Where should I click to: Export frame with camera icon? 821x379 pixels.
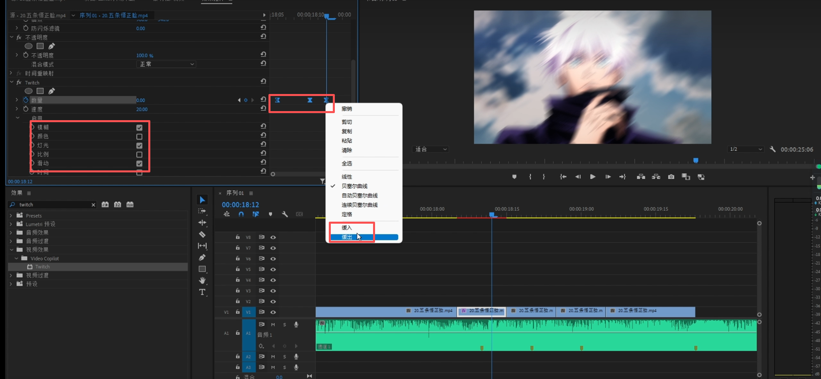pos(671,177)
